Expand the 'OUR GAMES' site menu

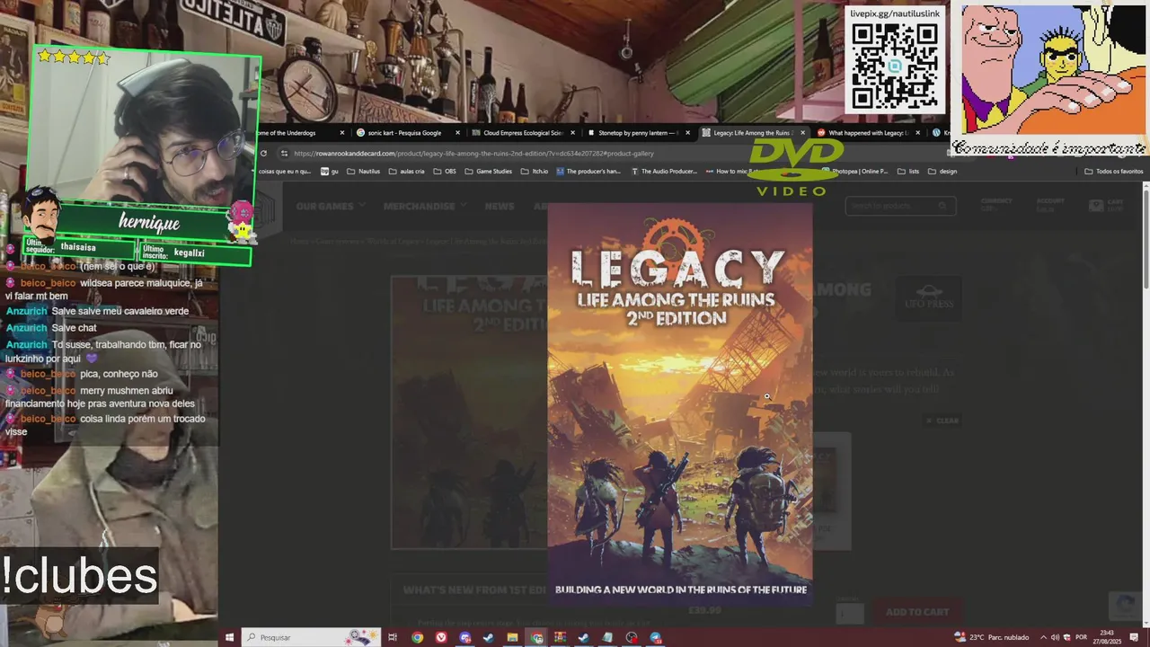pyautogui.click(x=331, y=206)
